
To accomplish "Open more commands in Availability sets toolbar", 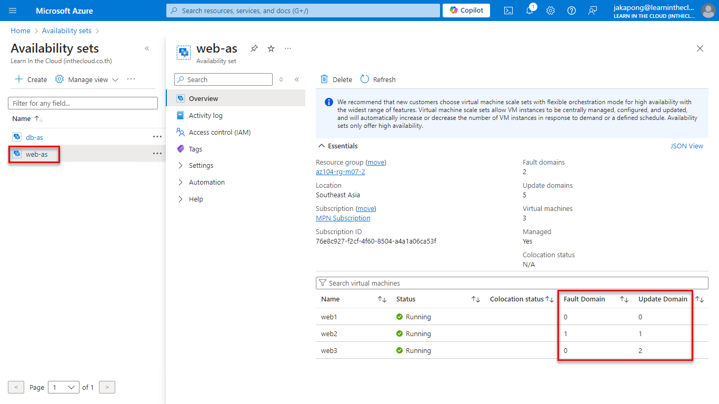I will coord(131,79).
